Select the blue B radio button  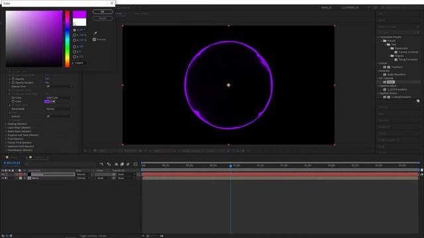tap(74, 57)
